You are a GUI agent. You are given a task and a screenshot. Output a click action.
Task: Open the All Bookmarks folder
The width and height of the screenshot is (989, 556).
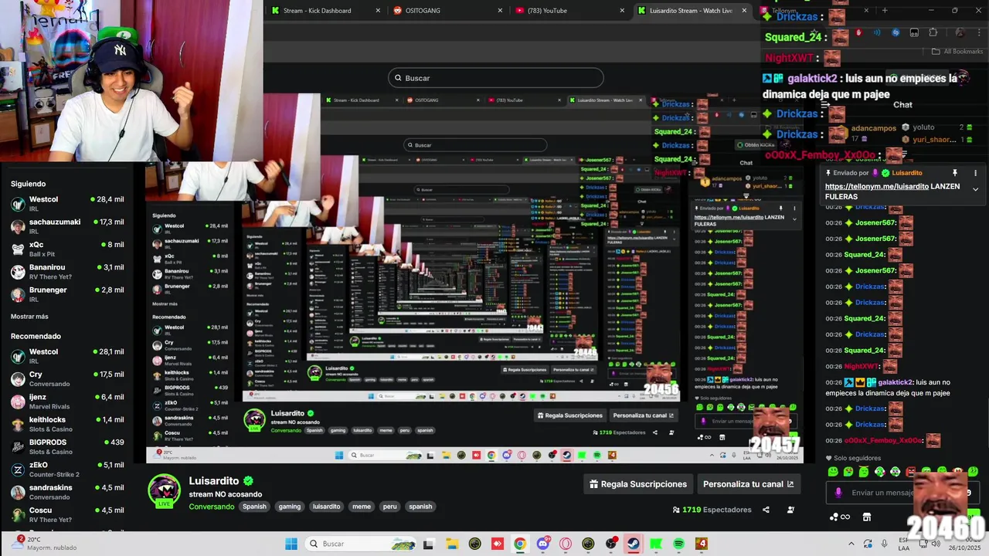point(957,52)
